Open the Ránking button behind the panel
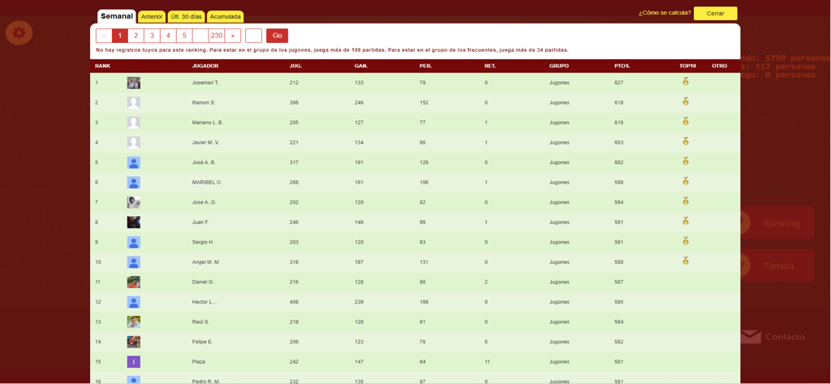This screenshot has width=831, height=384. pyautogui.click(x=777, y=222)
